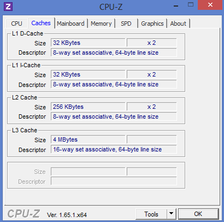Select the Memory tab
Viewport: 224px width, 222px height.
[101, 24]
